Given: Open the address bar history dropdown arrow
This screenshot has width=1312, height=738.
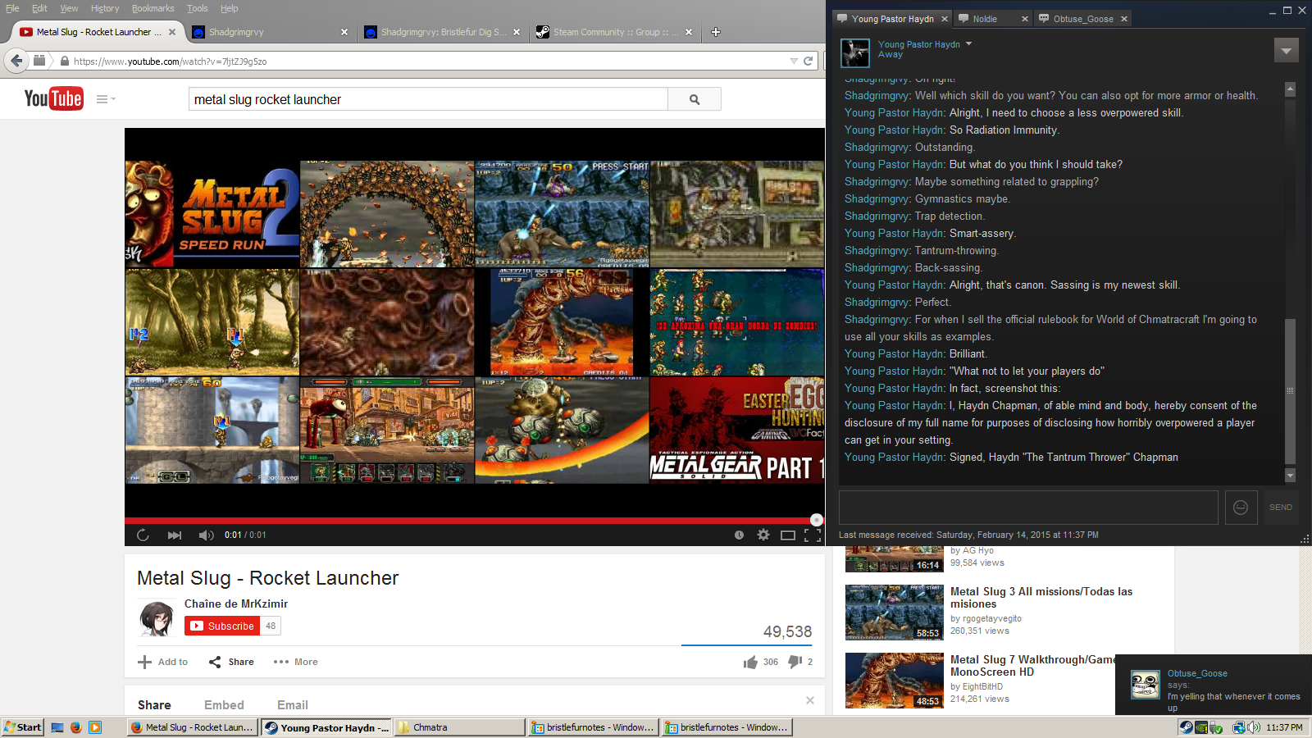Looking at the screenshot, I should (794, 61).
